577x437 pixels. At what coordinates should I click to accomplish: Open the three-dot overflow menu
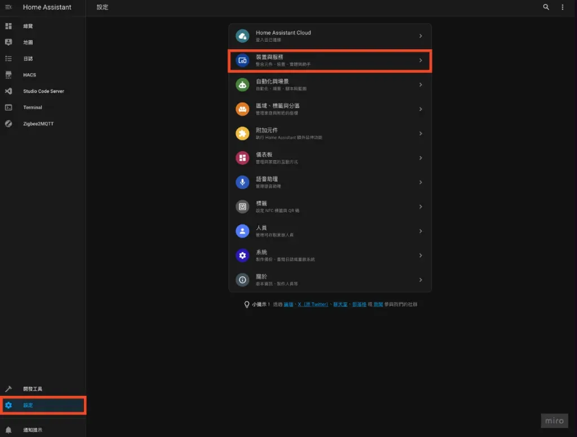pyautogui.click(x=562, y=7)
